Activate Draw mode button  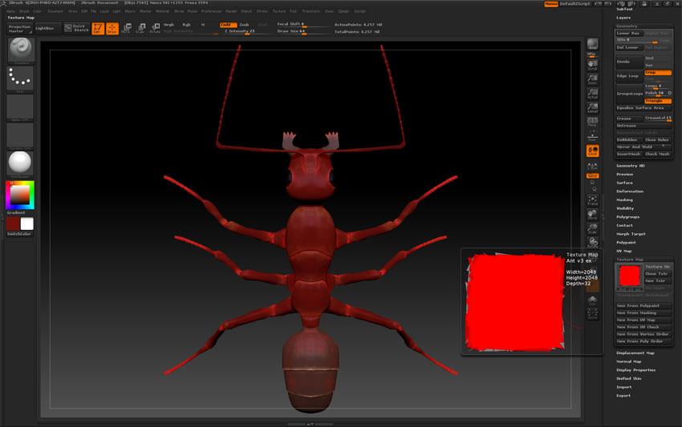tap(112, 29)
